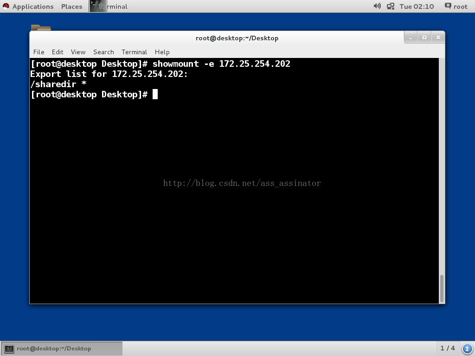Close the terminal window
Screen dimensions: 475x356
pos(438,38)
